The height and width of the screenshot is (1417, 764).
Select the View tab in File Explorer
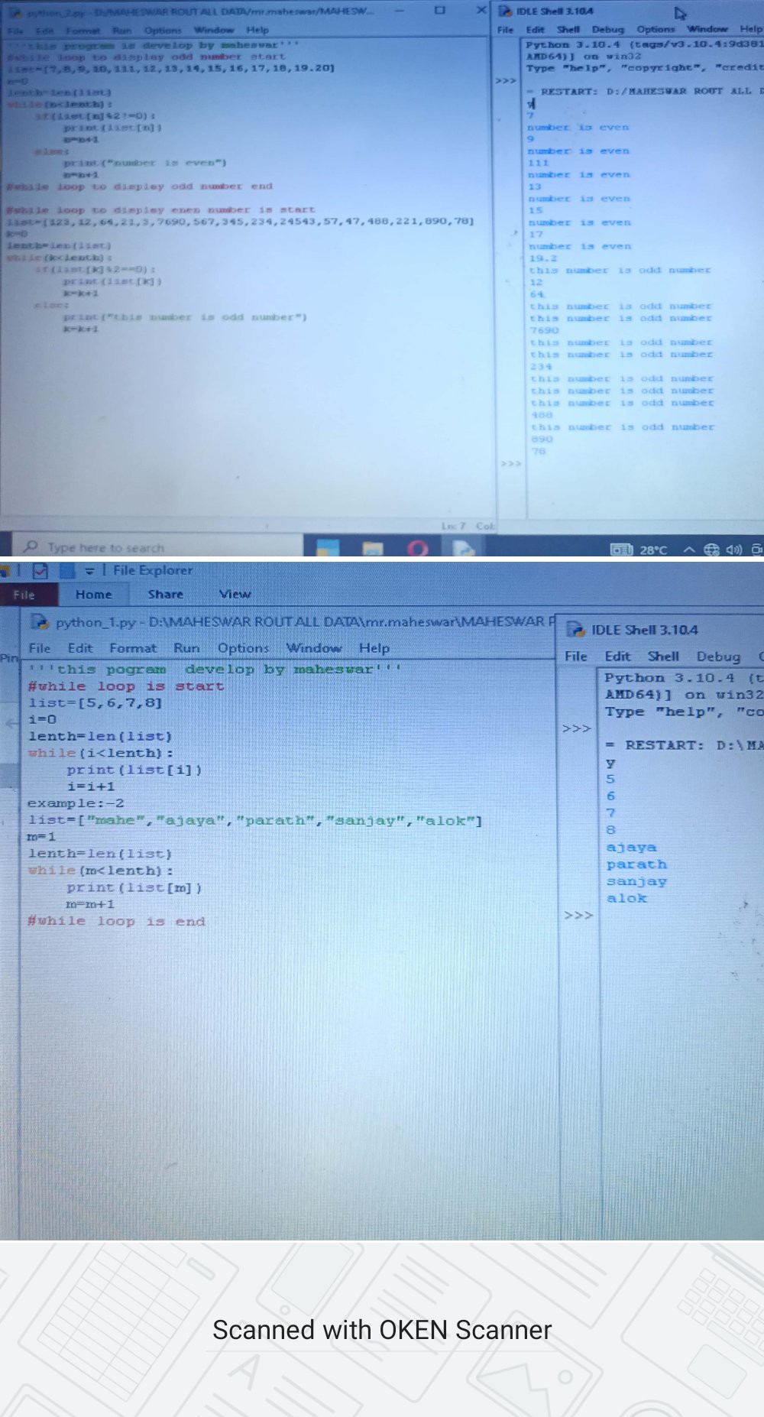(x=235, y=595)
